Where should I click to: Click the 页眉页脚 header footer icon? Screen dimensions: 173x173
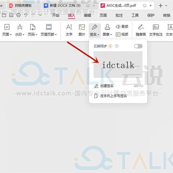click(x=49, y=27)
